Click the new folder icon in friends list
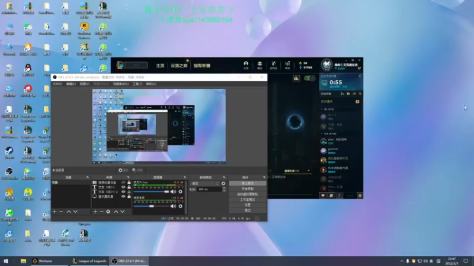The height and width of the screenshot is (266, 474). pyautogui.click(x=348, y=94)
